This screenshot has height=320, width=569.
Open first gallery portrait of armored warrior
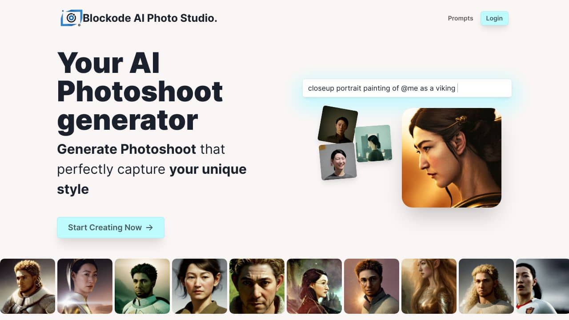(x=28, y=286)
